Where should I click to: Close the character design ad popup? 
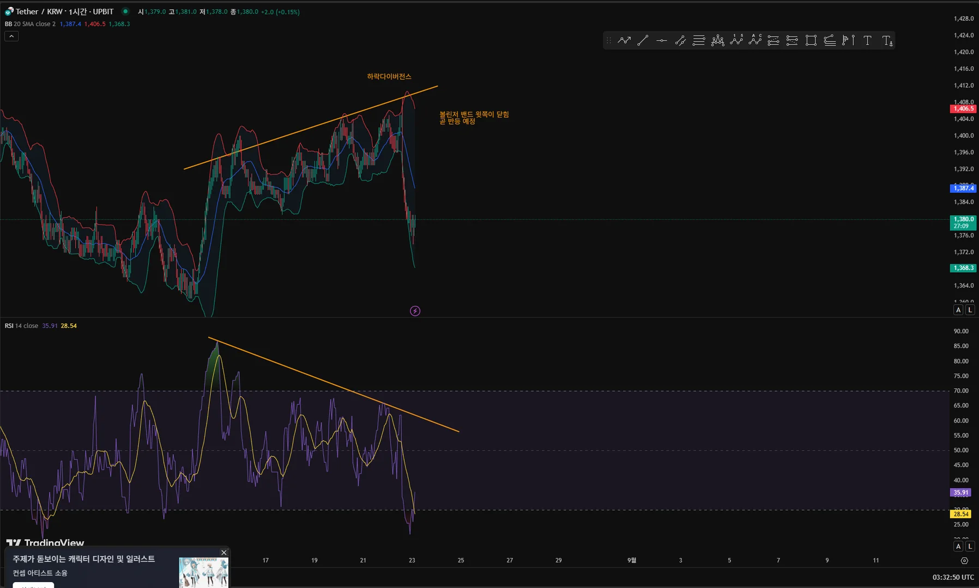point(223,553)
